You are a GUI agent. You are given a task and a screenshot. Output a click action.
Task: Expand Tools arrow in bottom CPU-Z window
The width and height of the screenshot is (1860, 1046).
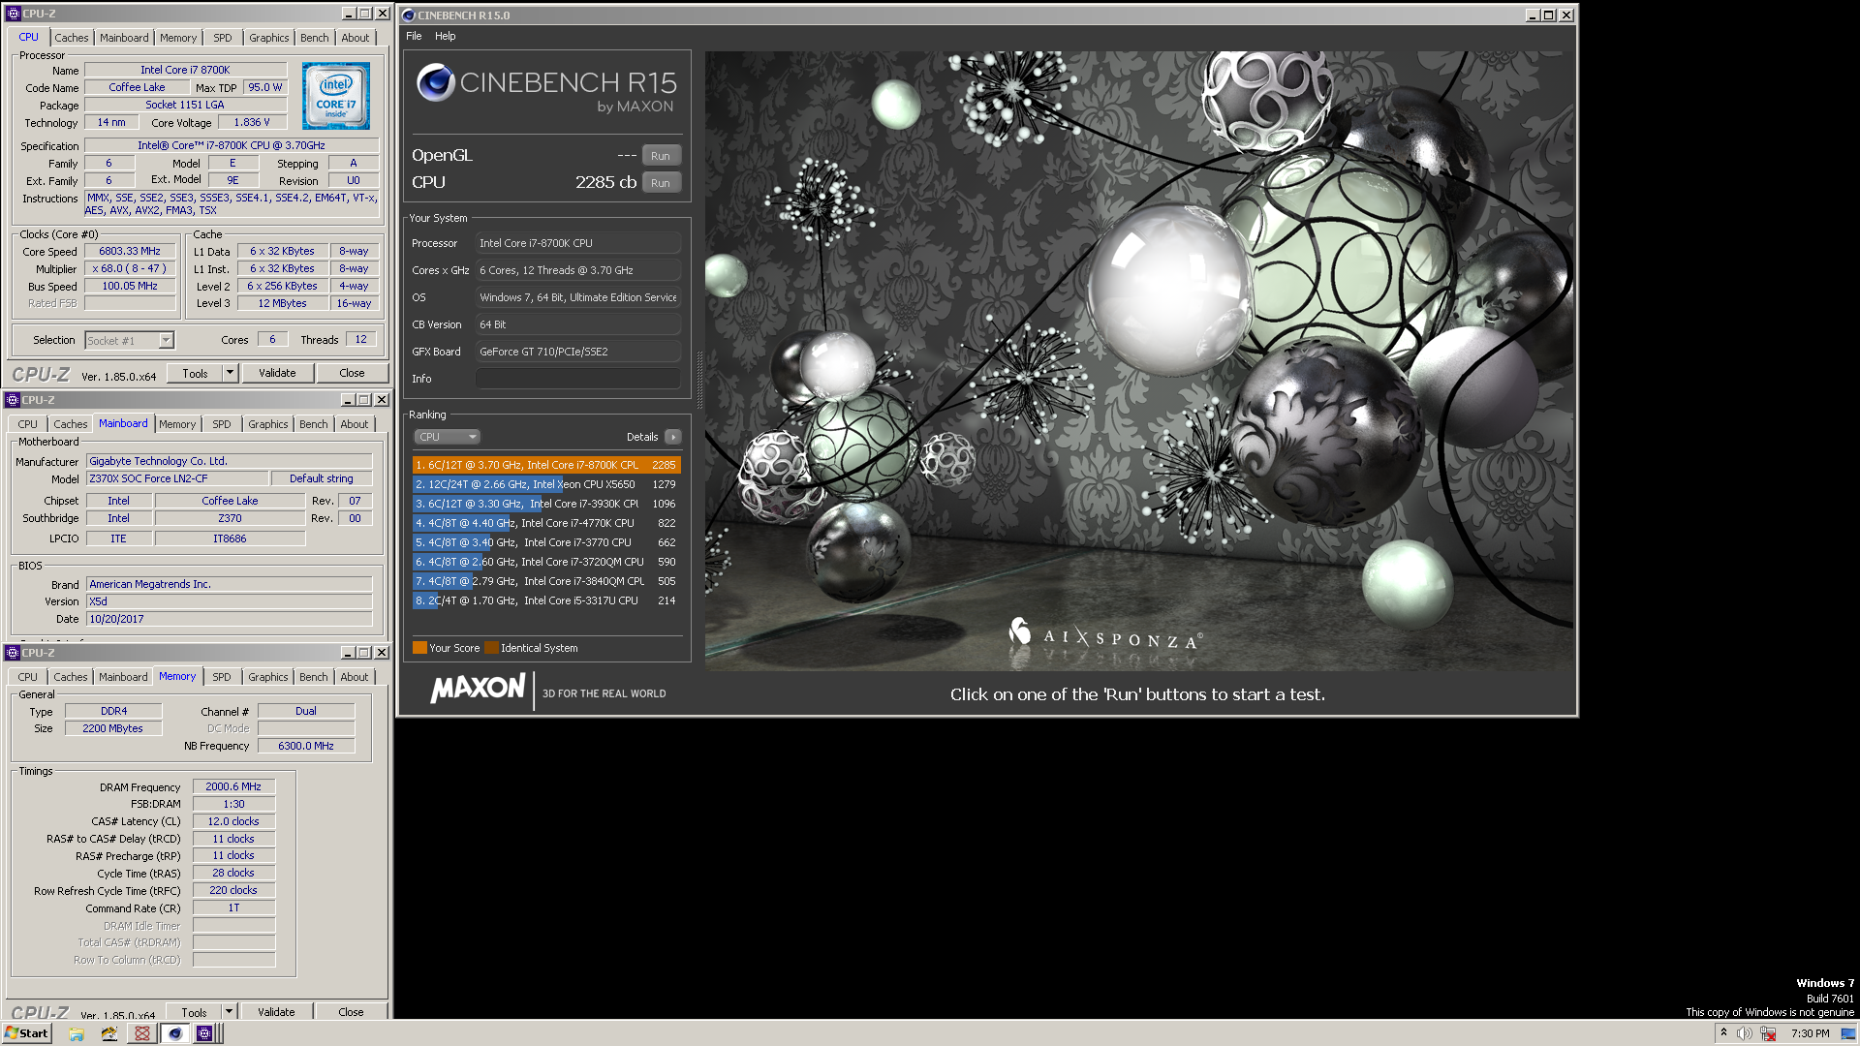click(230, 1012)
